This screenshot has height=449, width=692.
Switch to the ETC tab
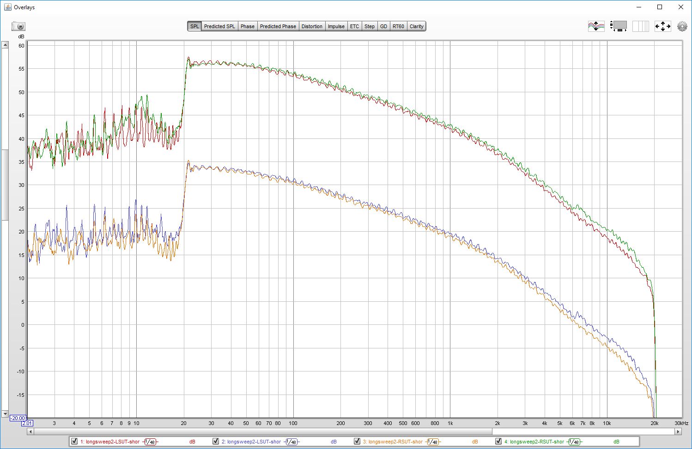(x=354, y=26)
